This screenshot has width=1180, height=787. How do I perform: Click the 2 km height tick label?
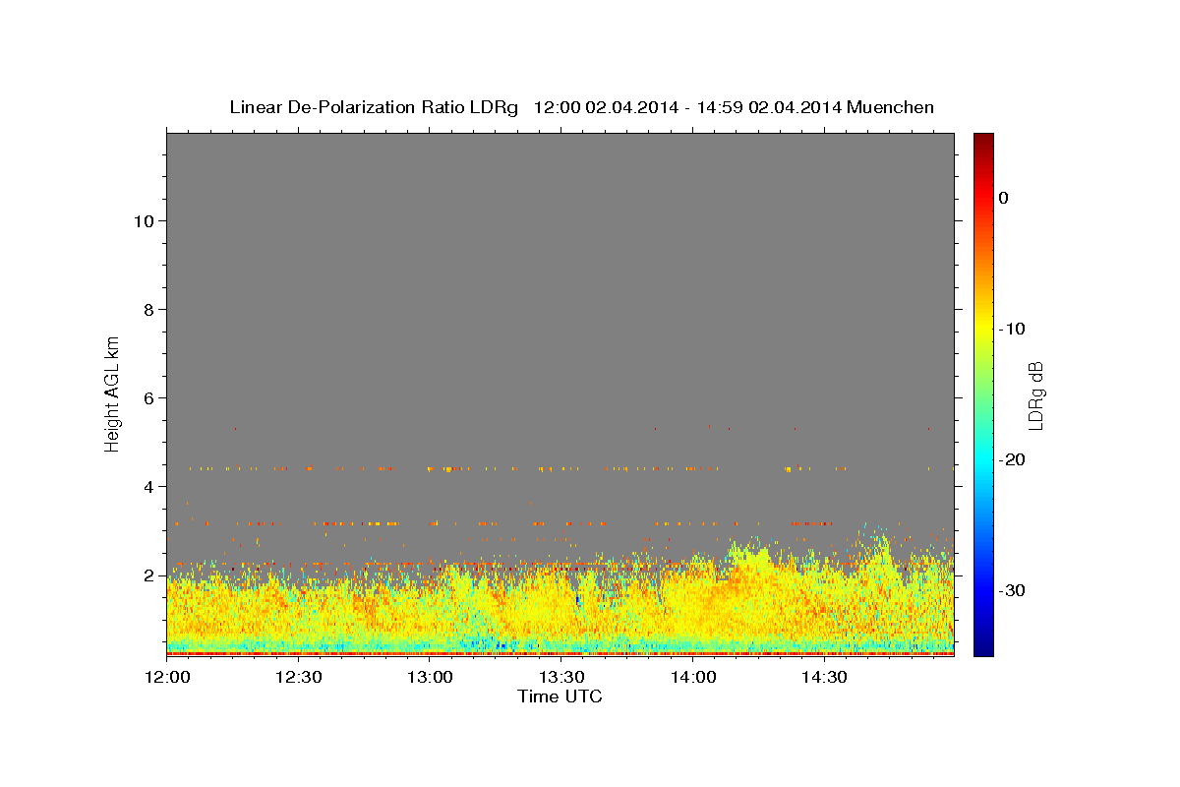click(x=147, y=575)
